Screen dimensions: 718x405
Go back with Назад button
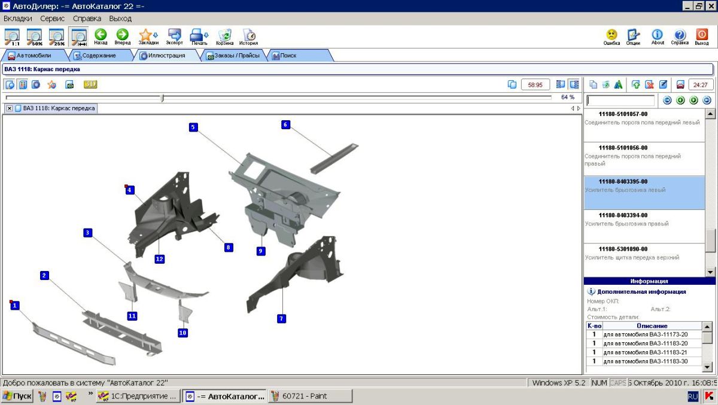coord(101,37)
